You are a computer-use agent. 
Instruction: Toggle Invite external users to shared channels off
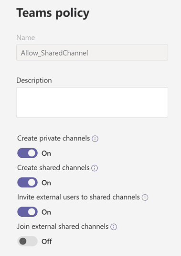[x=27, y=212]
